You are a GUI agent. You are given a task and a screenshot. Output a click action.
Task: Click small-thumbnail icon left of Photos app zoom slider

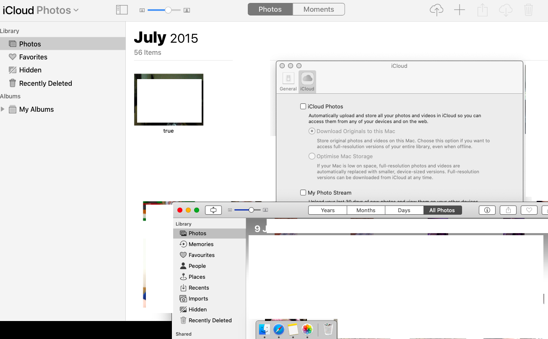pyautogui.click(x=230, y=210)
